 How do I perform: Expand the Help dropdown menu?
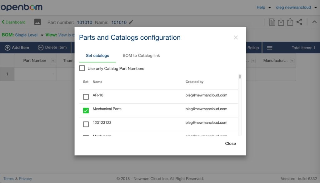pos(264,7)
